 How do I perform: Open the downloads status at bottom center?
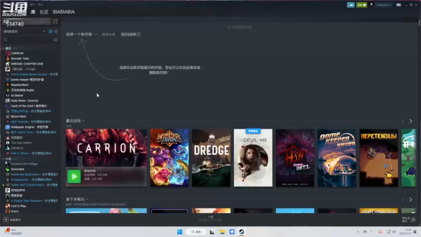coord(210,219)
